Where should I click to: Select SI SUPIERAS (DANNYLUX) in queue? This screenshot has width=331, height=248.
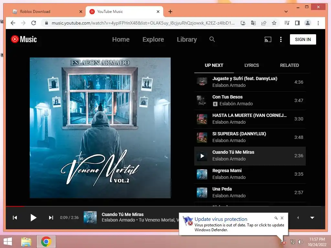[250, 137]
